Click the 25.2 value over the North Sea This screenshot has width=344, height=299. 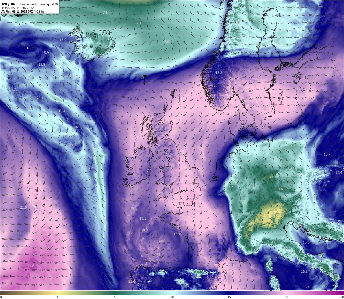pos(195,157)
